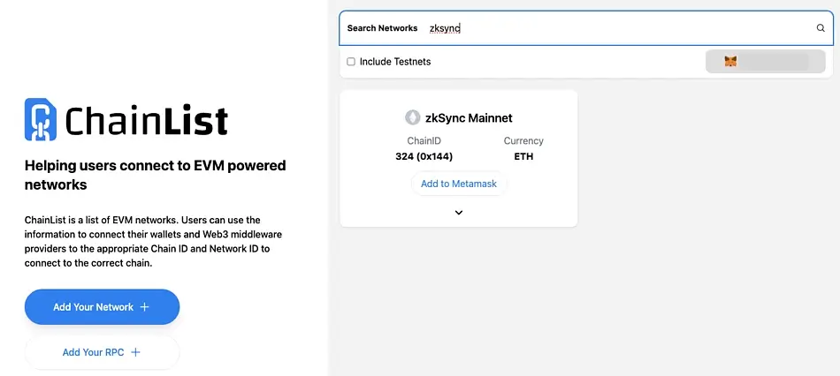Click the search magnifier icon
This screenshot has width=840, height=376.
pos(821,28)
